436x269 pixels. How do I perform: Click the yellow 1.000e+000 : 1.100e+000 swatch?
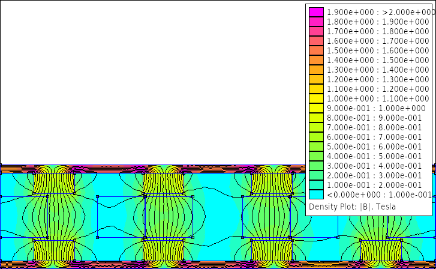click(x=316, y=98)
